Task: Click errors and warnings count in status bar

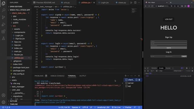Action: 6,107
